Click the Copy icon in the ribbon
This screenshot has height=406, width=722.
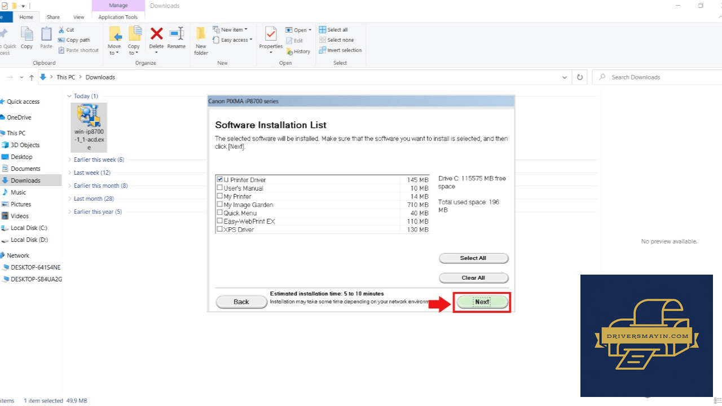point(27,38)
